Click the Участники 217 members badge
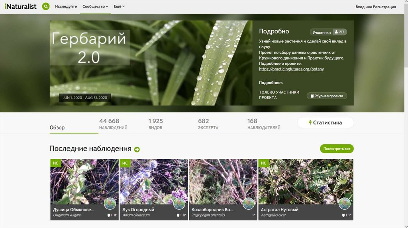The height and width of the screenshot is (228, 408). [328, 32]
